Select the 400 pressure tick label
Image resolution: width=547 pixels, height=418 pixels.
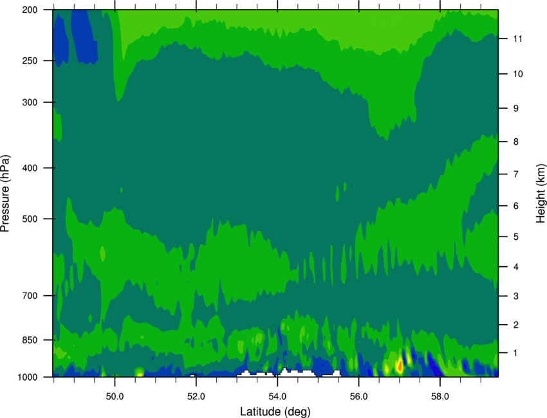click(x=30, y=168)
